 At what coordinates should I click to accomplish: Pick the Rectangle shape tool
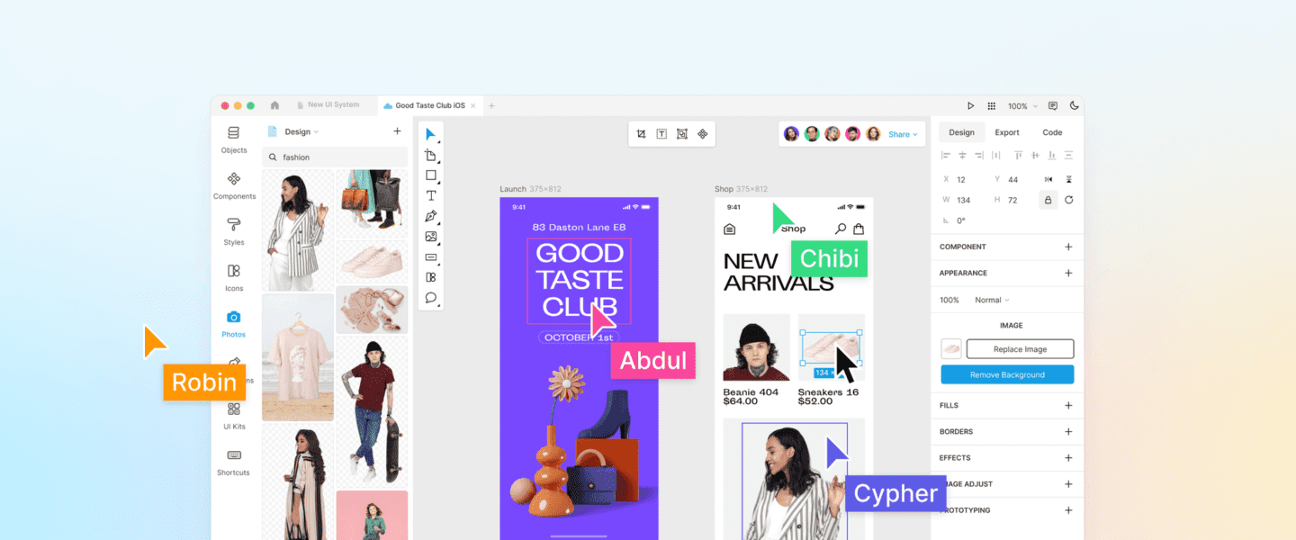(x=431, y=175)
